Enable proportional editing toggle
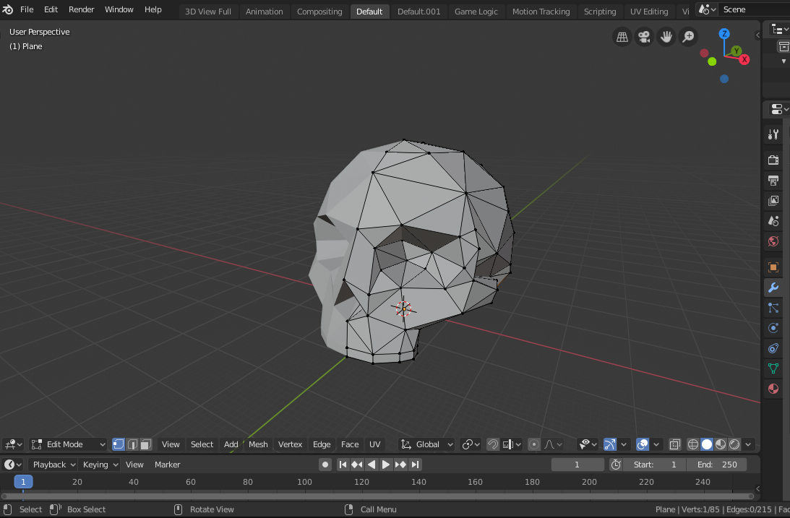 (x=534, y=444)
